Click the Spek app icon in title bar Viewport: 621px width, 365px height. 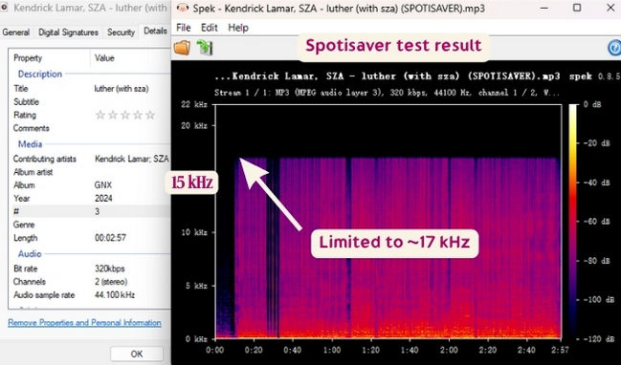point(182,8)
